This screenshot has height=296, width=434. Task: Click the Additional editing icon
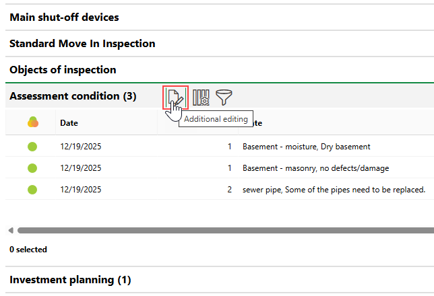(175, 98)
